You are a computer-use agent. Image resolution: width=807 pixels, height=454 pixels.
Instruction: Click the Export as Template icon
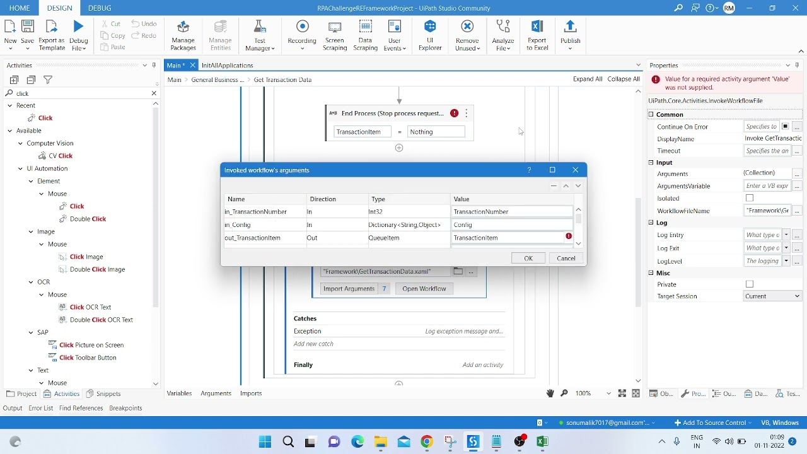(52, 35)
